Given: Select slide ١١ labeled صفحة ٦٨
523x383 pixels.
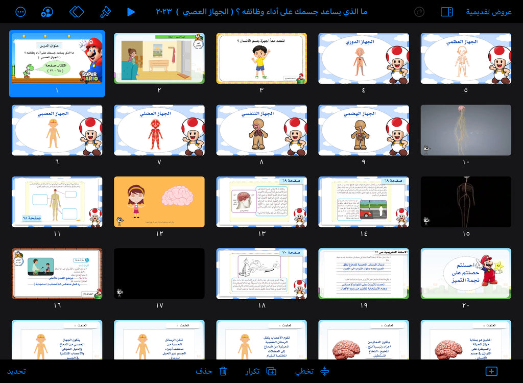Looking at the screenshot, I should click(57, 202).
